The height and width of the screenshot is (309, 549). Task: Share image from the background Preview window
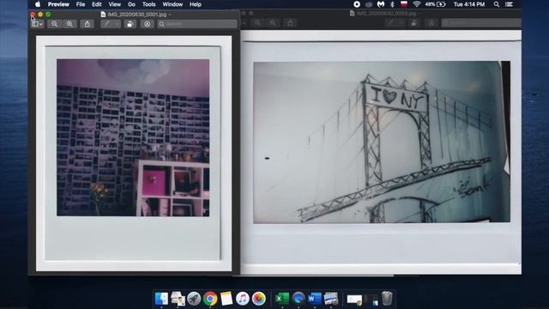pyautogui.click(x=290, y=23)
